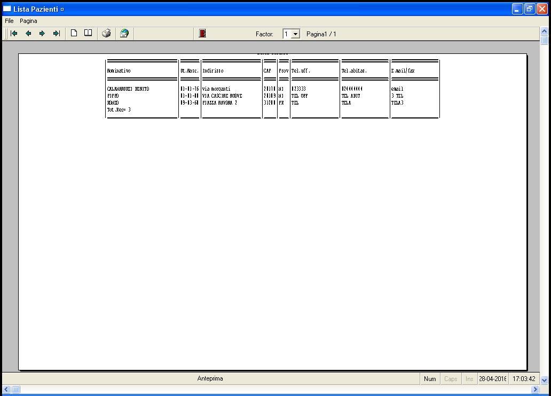Click the vertical scrollbar down arrow
This screenshot has width=551, height=396.
click(x=544, y=380)
